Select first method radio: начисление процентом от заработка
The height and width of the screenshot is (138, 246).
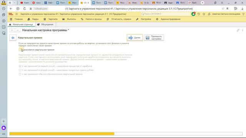[x=20, y=66]
